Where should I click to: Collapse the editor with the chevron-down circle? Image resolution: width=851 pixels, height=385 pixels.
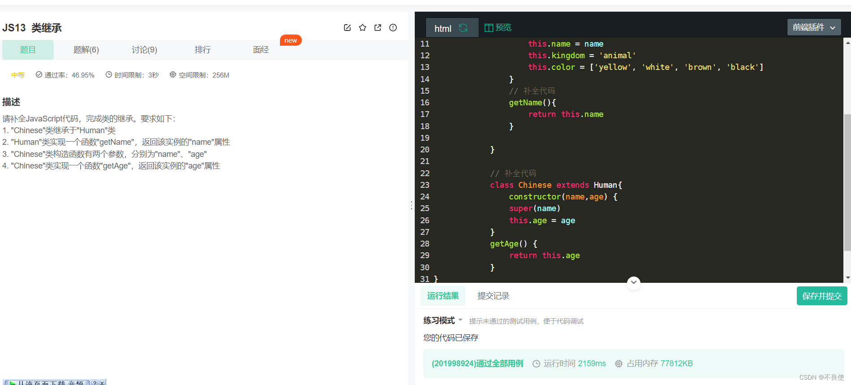point(633,282)
